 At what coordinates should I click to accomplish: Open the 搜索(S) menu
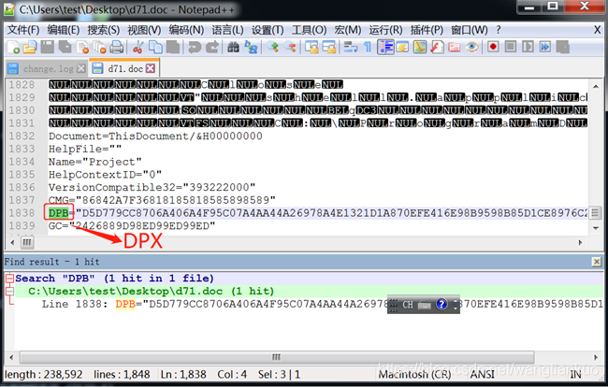coord(103,30)
